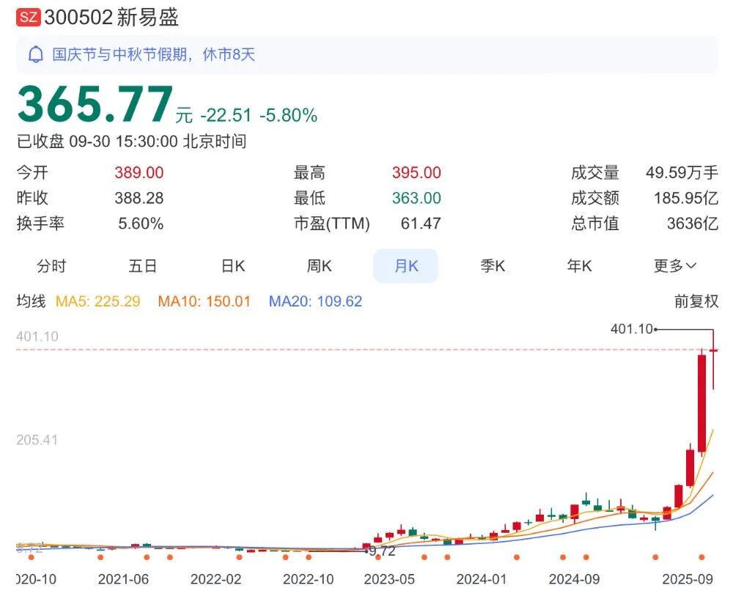Switch to the 日K daily candlestick tab
The height and width of the screenshot is (596, 733).
click(x=233, y=266)
